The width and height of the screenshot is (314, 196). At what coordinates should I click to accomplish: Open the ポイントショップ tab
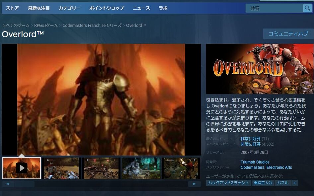click(107, 8)
